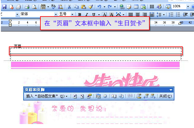This screenshot has width=194, height=128.
Task: Click the Save icon in the toolbar
Action: [x=4, y=6]
